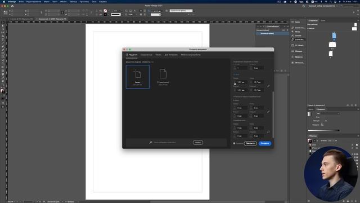
Task: Switch to Для Интернета tab
Action: pyautogui.click(x=171, y=55)
